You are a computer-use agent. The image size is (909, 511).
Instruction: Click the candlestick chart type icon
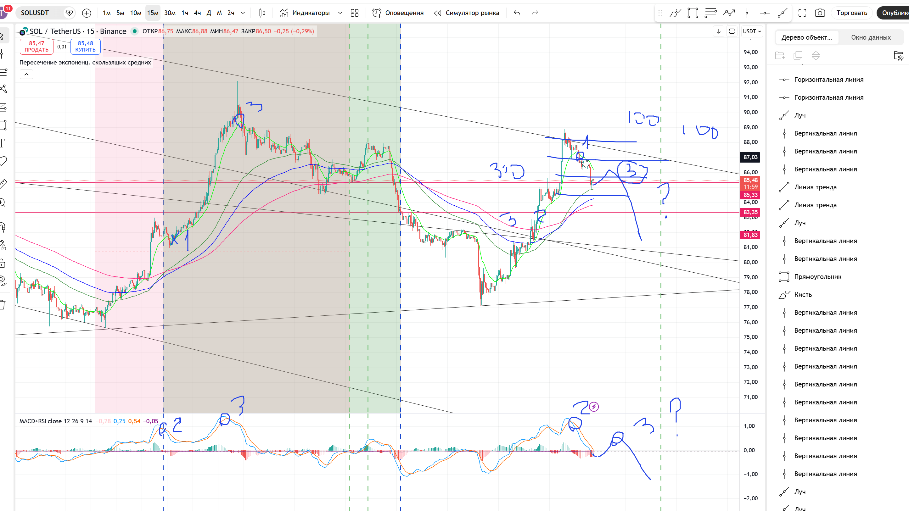[262, 13]
